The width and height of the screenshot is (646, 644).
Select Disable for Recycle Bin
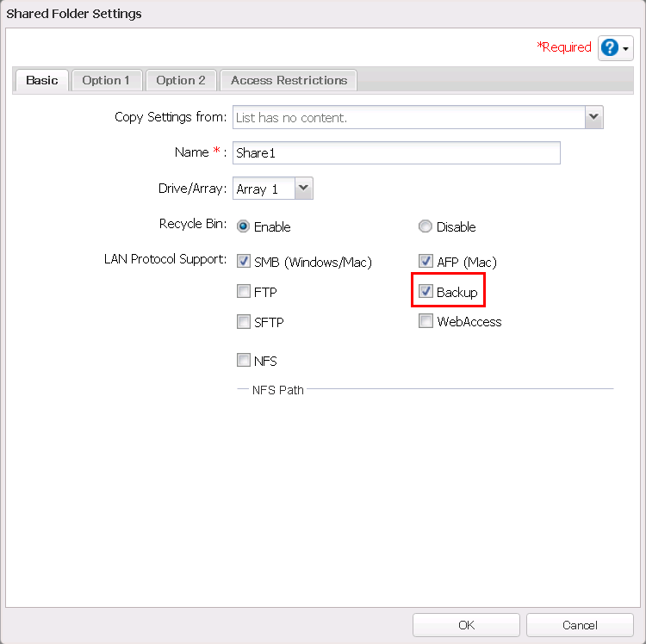click(x=425, y=226)
